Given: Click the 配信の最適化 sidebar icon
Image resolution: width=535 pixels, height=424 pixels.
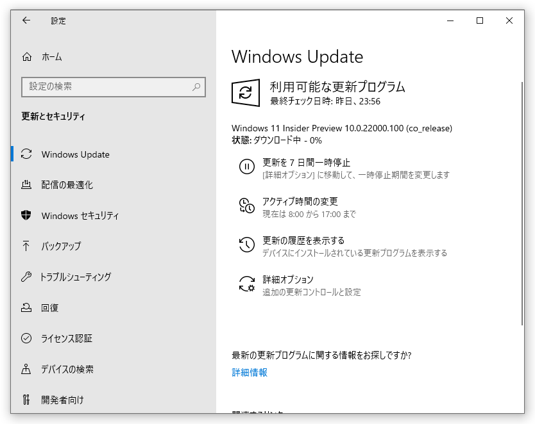Looking at the screenshot, I should click(x=26, y=184).
